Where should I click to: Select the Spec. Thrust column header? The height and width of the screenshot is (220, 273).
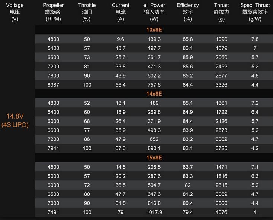click(x=255, y=12)
